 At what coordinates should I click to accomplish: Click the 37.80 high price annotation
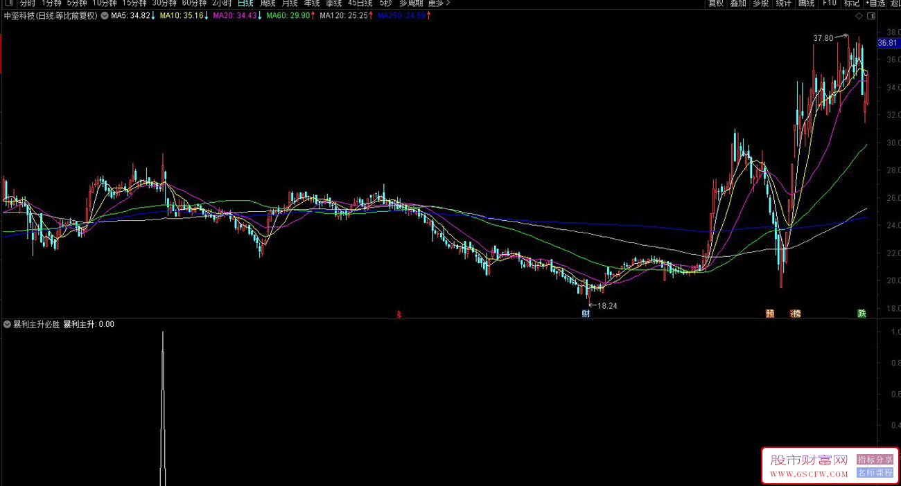click(x=823, y=38)
